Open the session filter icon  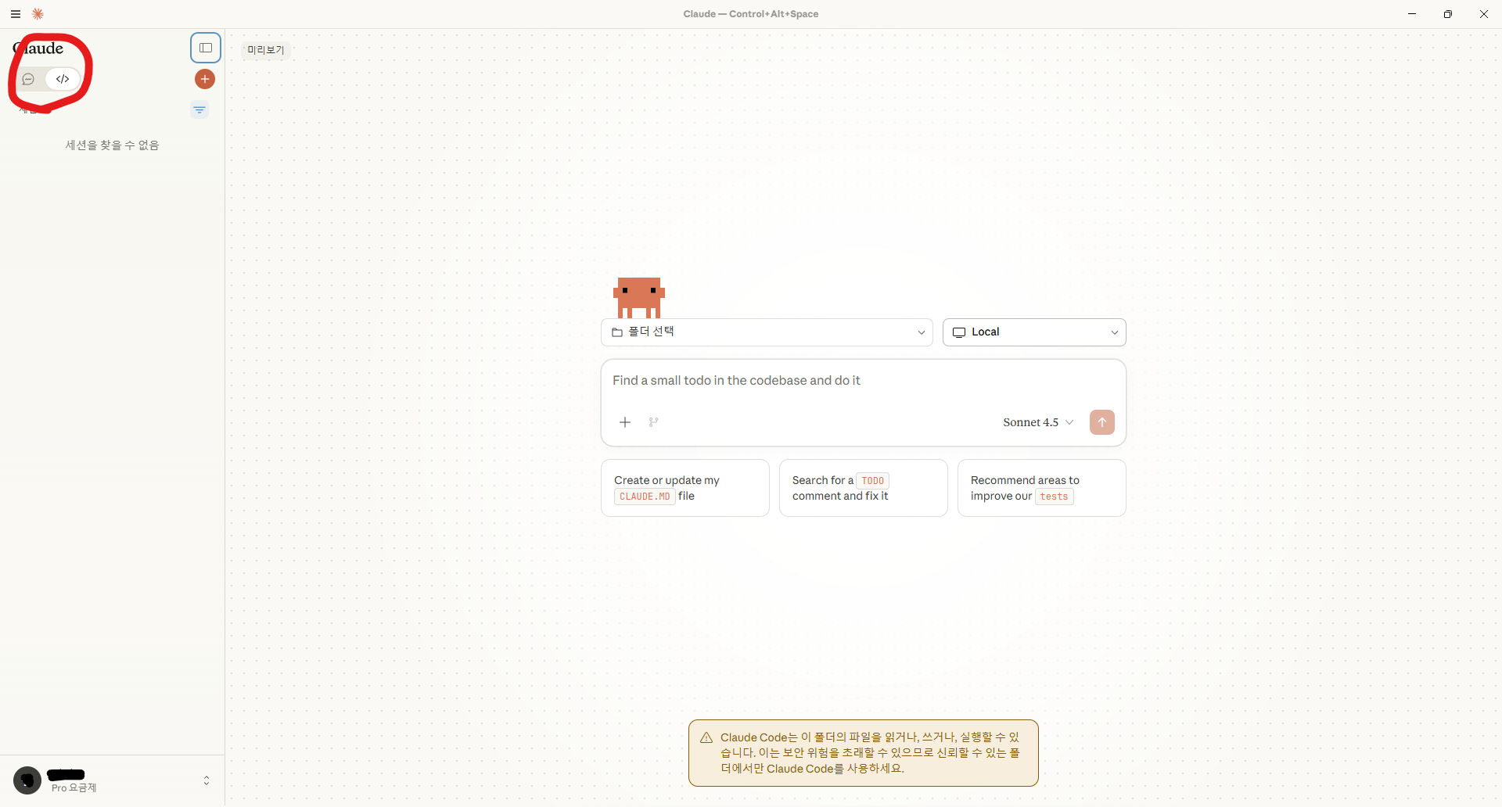pos(199,110)
